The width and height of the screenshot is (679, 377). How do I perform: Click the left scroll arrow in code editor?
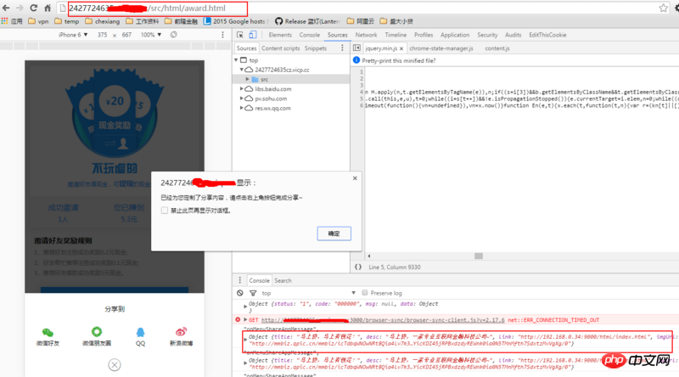369,256
